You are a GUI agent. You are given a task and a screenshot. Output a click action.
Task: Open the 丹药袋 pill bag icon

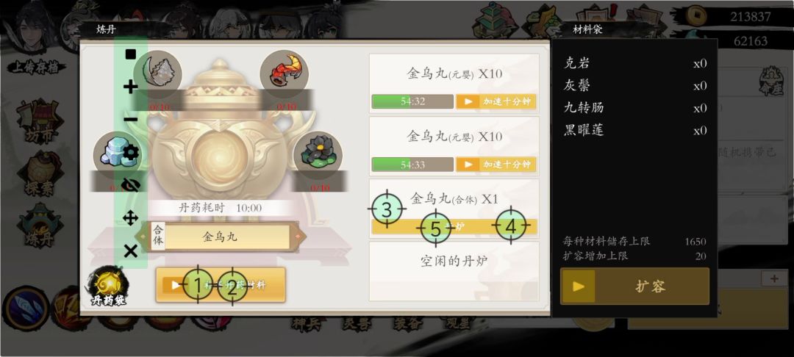[x=108, y=286]
